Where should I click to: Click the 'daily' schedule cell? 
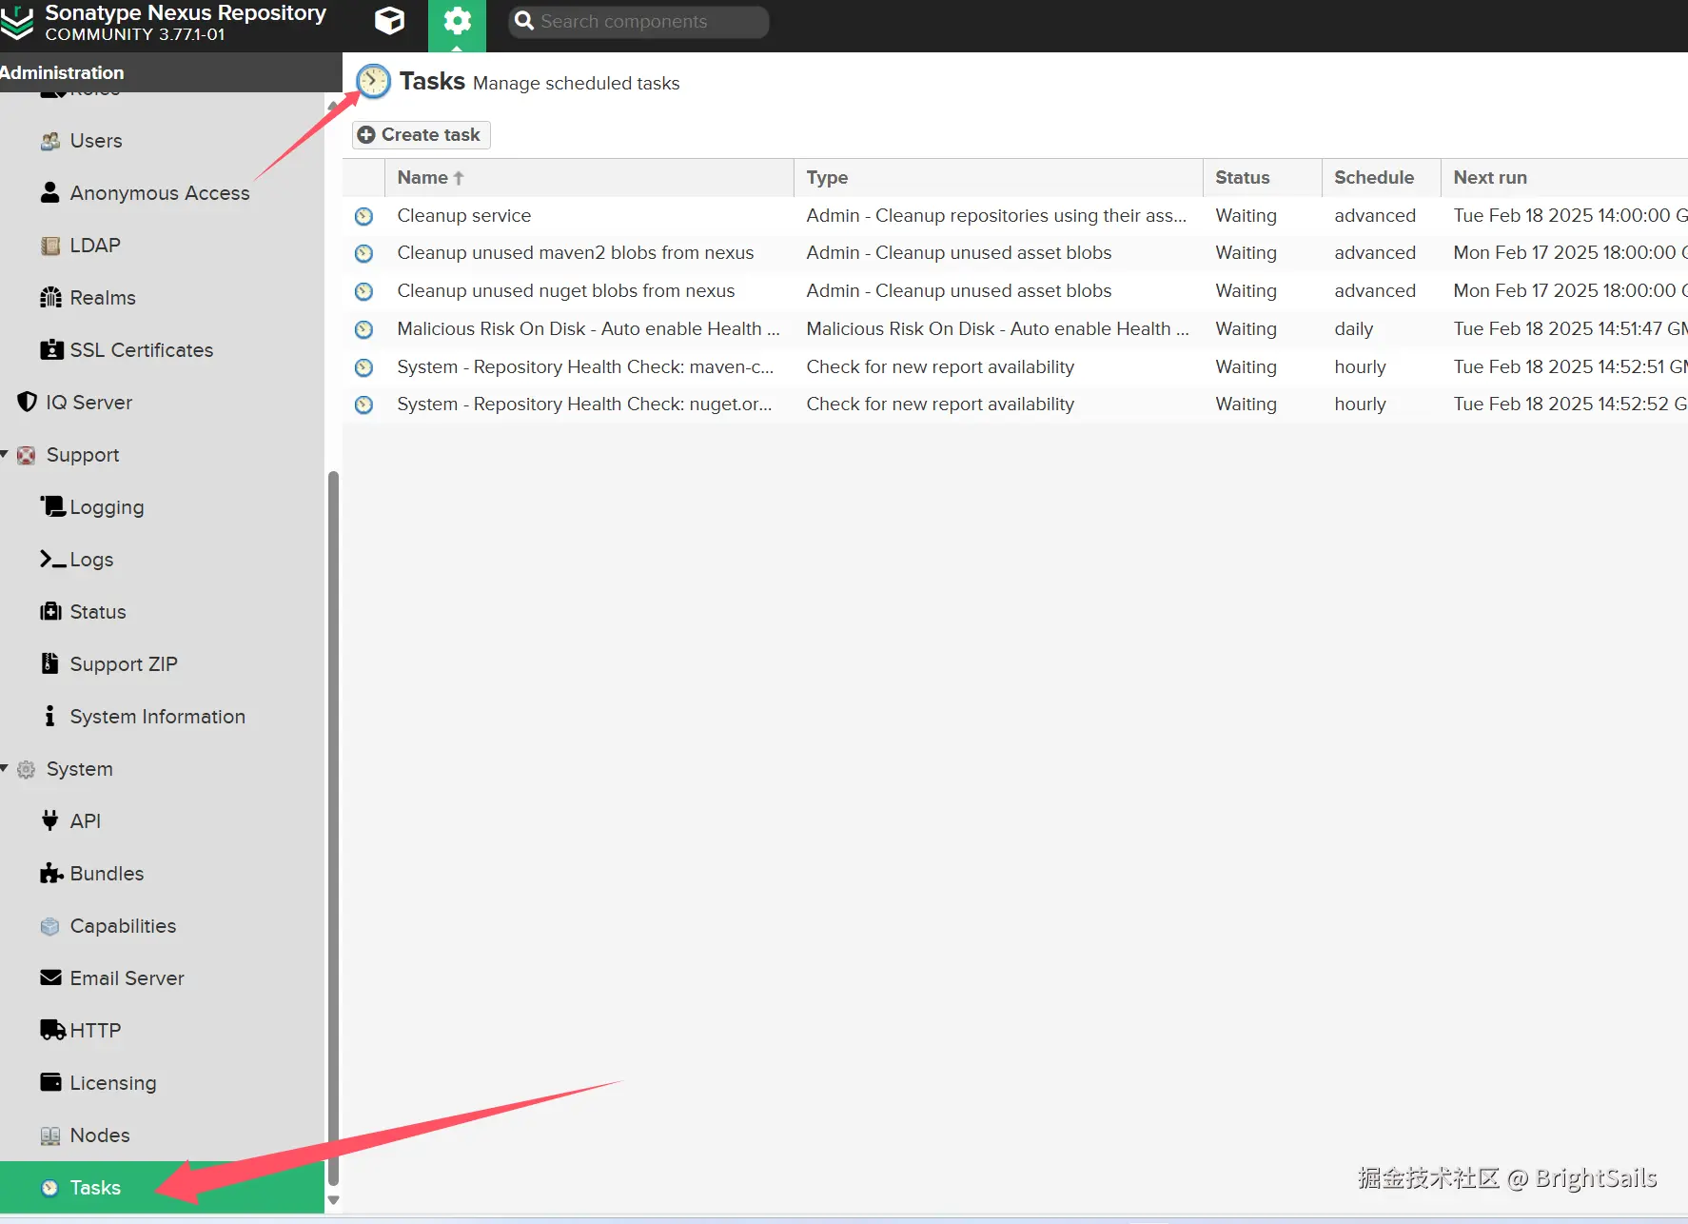tap(1353, 329)
